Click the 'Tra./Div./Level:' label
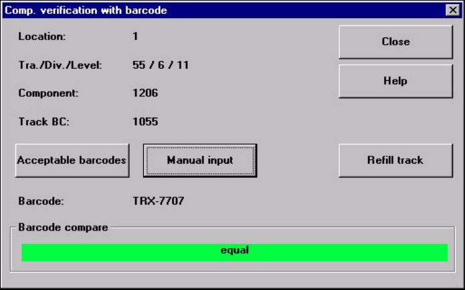465x290 pixels. pos(60,65)
